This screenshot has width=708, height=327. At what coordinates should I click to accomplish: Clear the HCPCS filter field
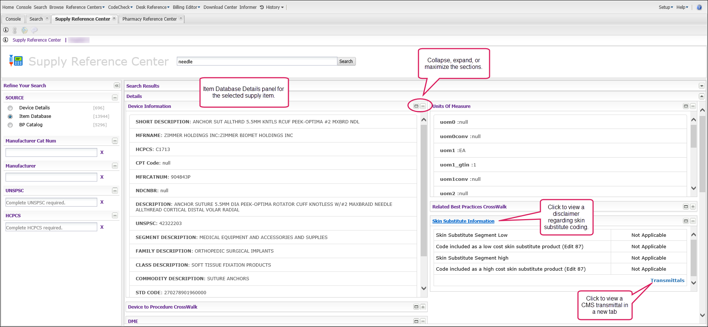coord(102,227)
